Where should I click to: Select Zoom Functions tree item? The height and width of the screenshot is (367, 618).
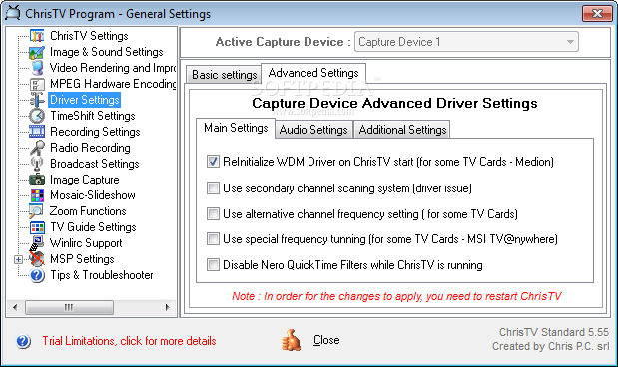88,211
